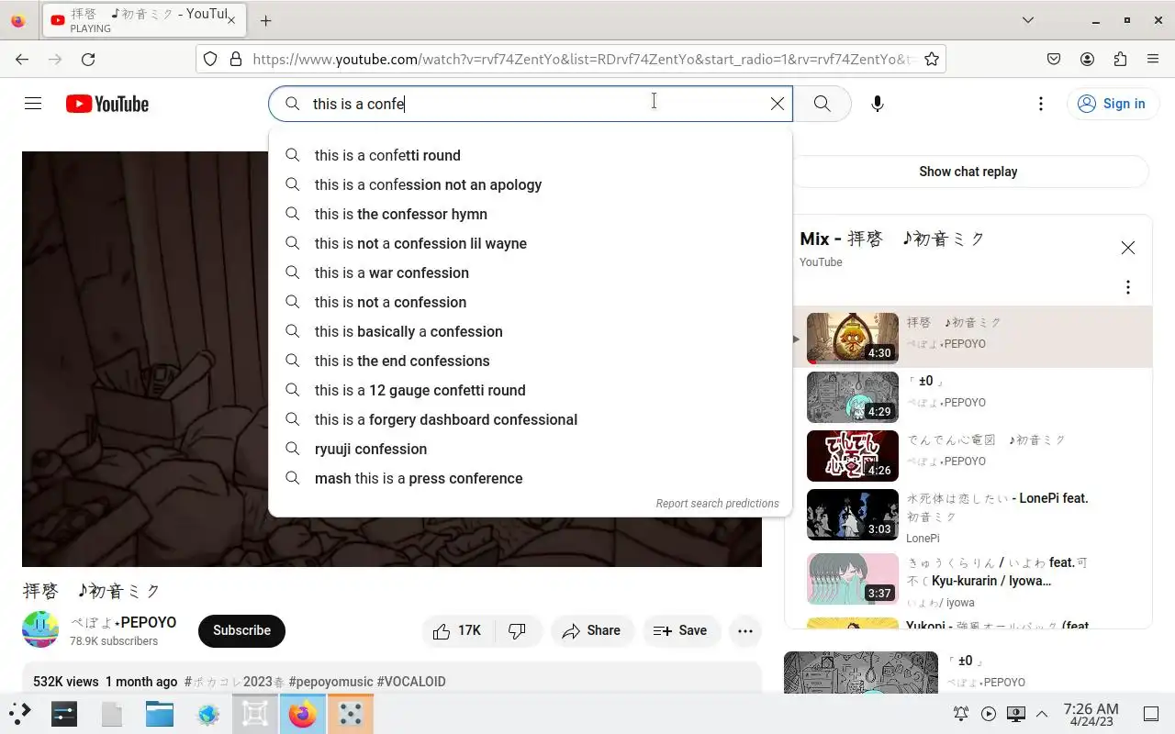
Task: Play the 4:30 拝啓 playlist thumbnail
Action: 853,338
